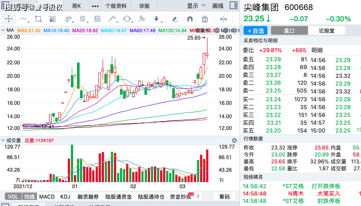Toggle the right side panel layout

(x=234, y=5)
